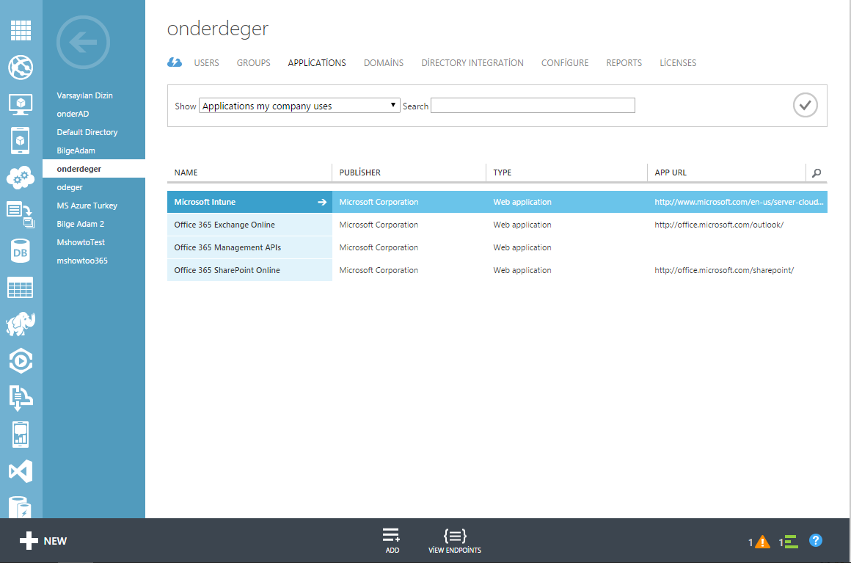
Task: Open the Mobile Engagement chart phone icon
Action: (21, 435)
